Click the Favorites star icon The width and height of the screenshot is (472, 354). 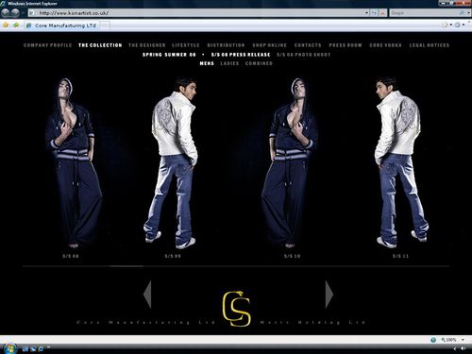tap(6, 25)
